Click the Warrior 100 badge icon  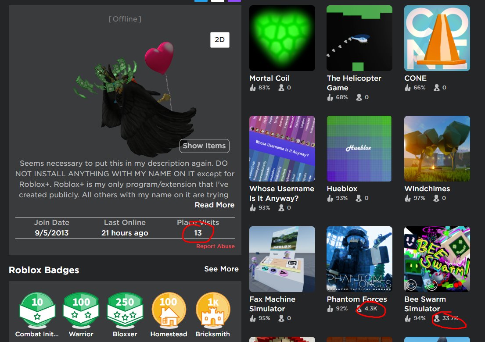[x=81, y=310]
